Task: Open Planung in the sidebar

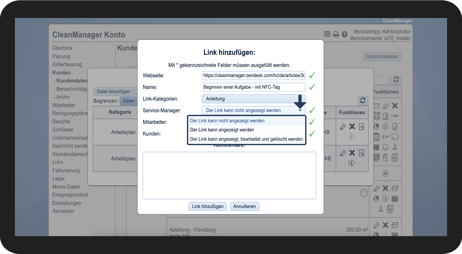Action: (x=61, y=56)
